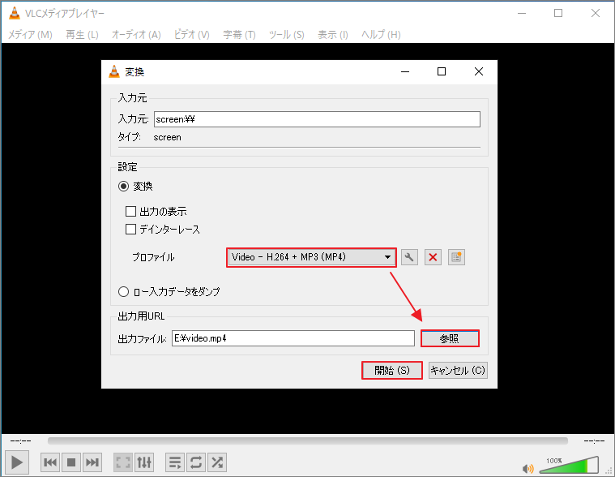This screenshot has height=477, width=615.
Task: Click the 出力ファイル field E:¥video.mp4
Action: [x=293, y=338]
